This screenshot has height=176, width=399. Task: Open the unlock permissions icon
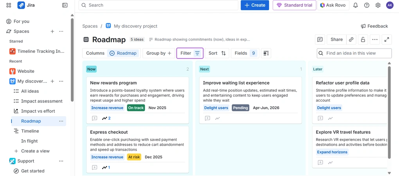[363, 40]
